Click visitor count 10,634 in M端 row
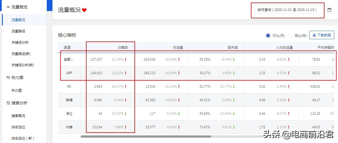This screenshot has width=338, height=143. pyautogui.click(x=97, y=127)
